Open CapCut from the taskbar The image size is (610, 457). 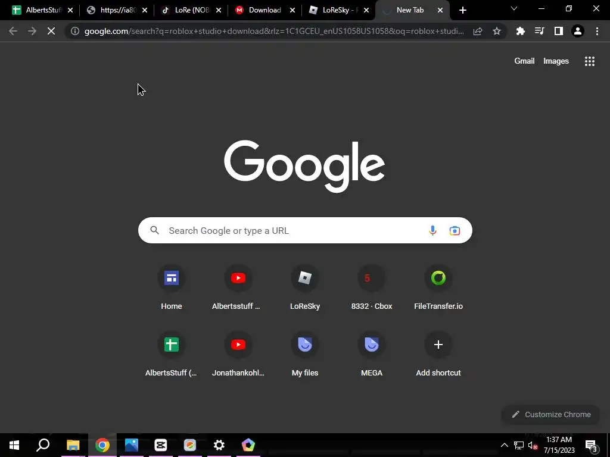point(161,445)
